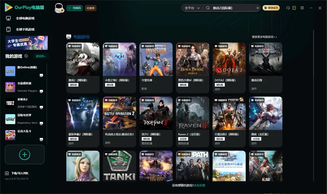Open the 游戏库> link
327x194 pixels.
point(41,56)
